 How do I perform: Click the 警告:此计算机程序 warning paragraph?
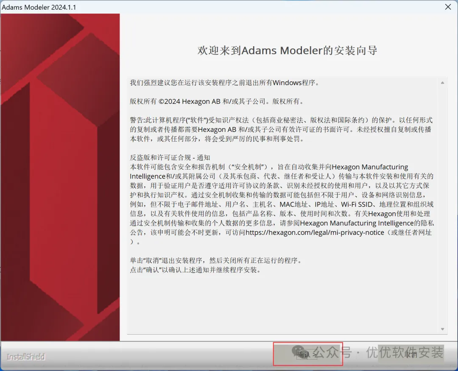point(281,129)
